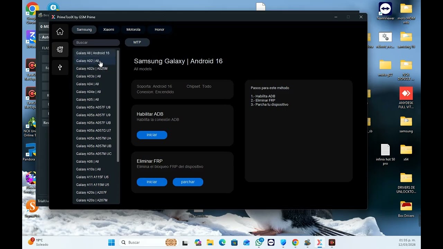Select Galaxy A05s A057M UA
The width and height of the screenshot is (443, 249).
point(95,138)
